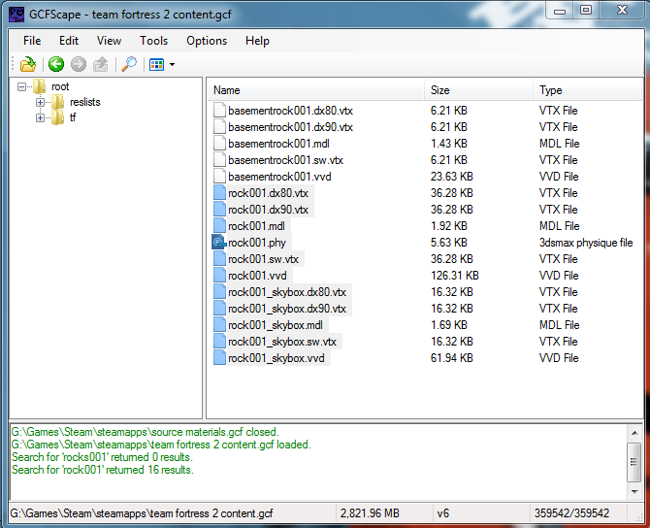Select the root label in tree
Screen dimensions: 650x528
pyautogui.click(x=60, y=86)
